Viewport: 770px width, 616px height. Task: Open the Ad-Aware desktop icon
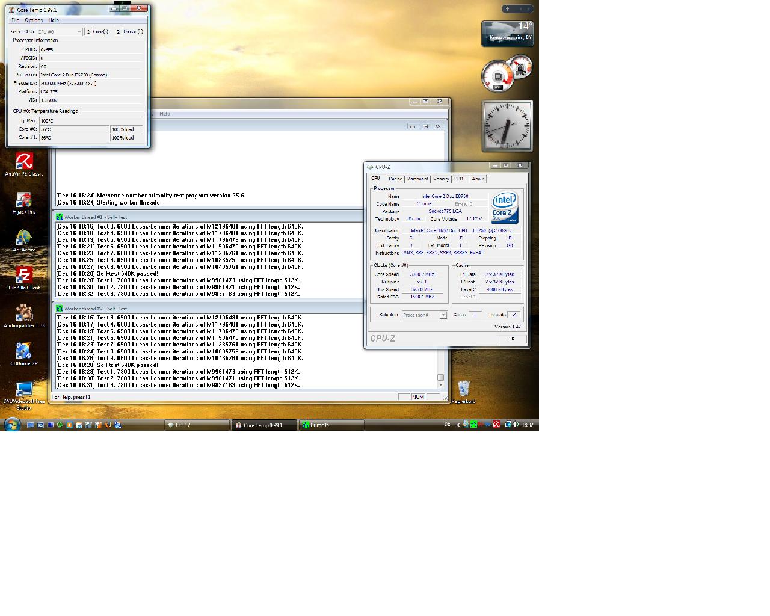point(24,241)
